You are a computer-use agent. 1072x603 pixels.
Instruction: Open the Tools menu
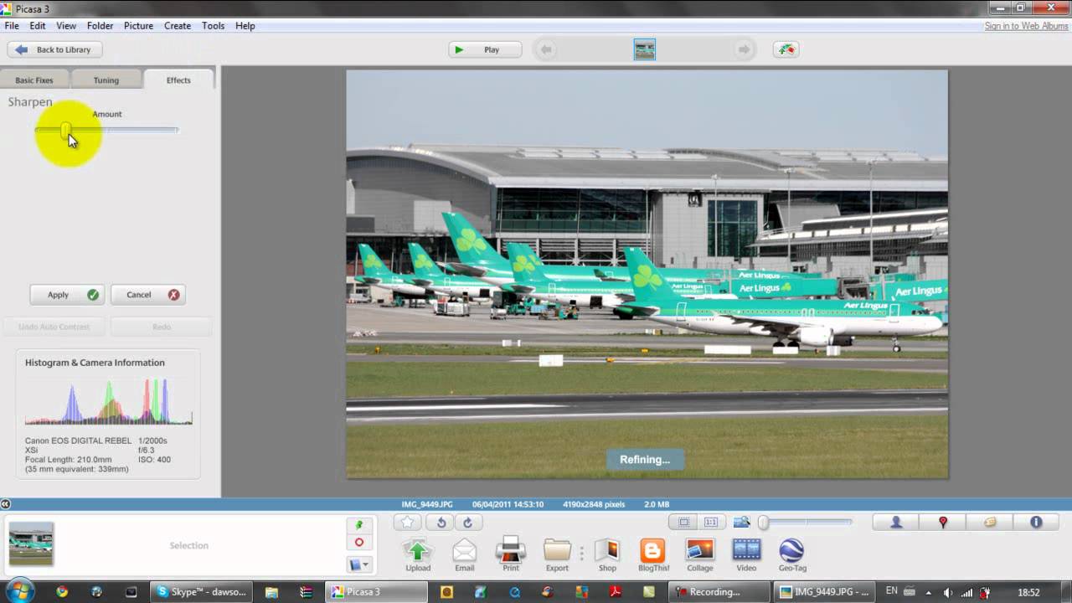[213, 26]
